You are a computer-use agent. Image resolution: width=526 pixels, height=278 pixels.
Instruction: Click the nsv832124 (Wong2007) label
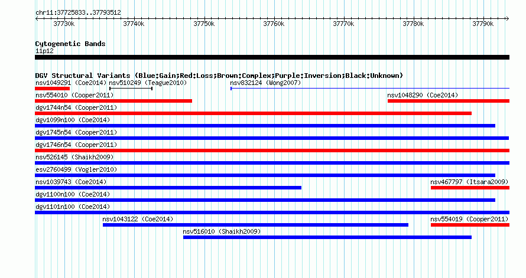265,83
